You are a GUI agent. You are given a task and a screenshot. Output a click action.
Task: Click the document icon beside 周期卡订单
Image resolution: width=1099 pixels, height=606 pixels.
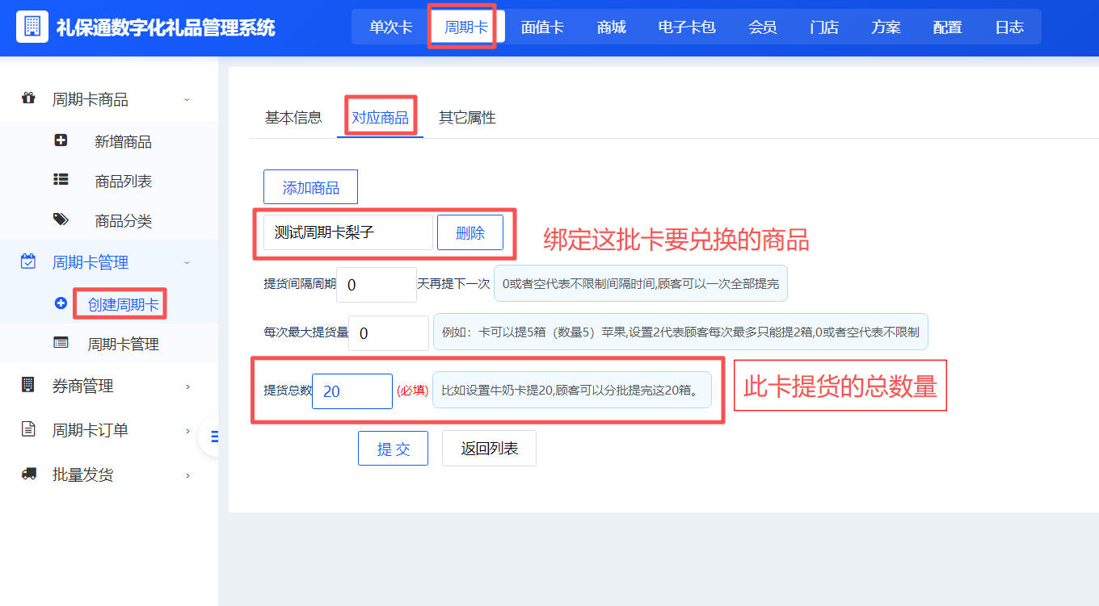coord(27,430)
